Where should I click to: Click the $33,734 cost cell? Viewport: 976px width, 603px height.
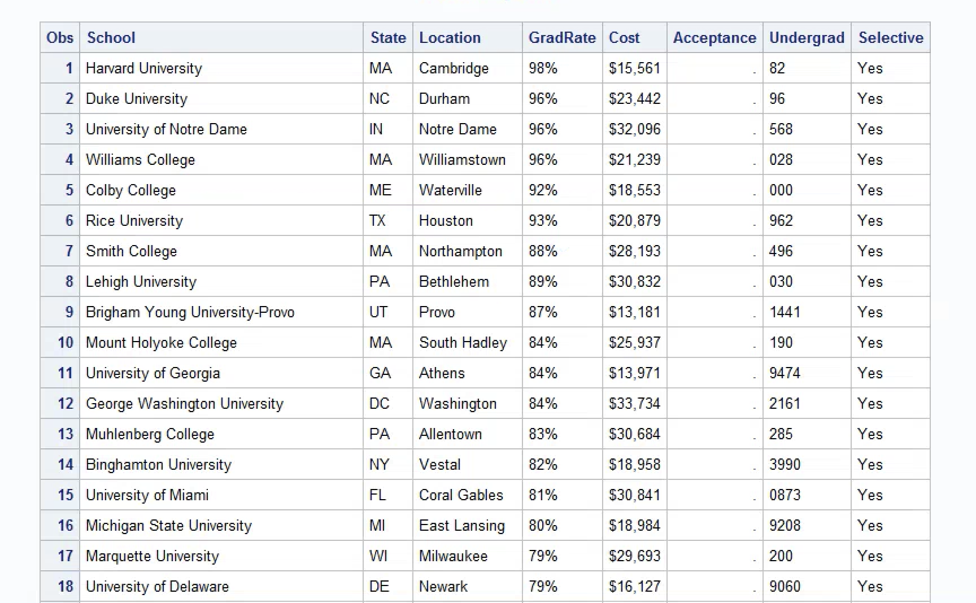(634, 404)
